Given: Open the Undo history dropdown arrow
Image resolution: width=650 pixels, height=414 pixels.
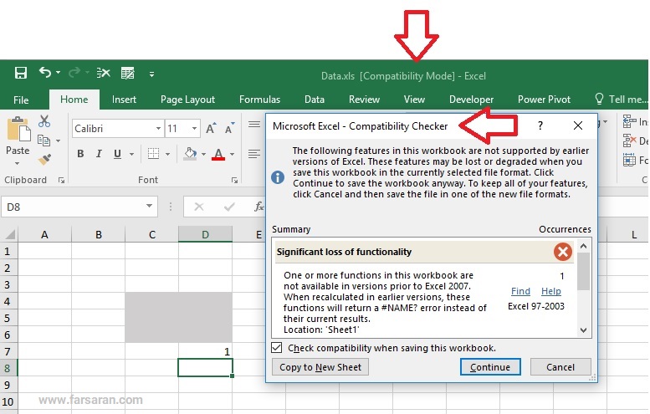Looking at the screenshot, I should 58,73.
